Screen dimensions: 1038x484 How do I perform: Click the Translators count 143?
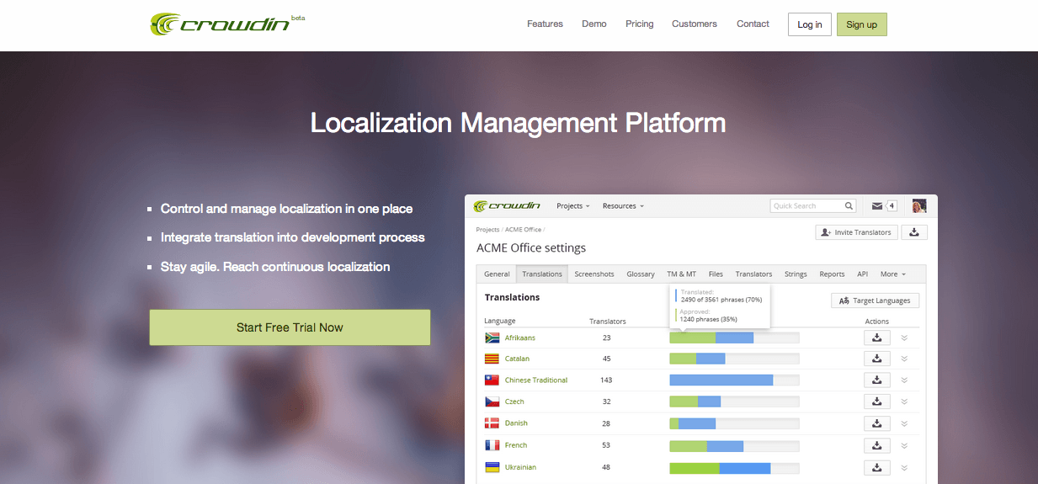coord(606,380)
